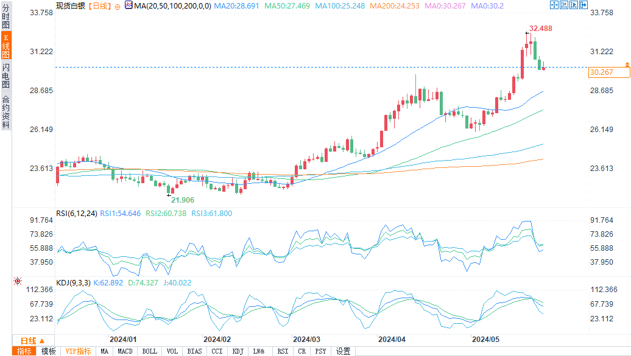Viewport: 631px width, 356px height.
Task: Click the RSI3:61.800 value
Action: point(212,213)
